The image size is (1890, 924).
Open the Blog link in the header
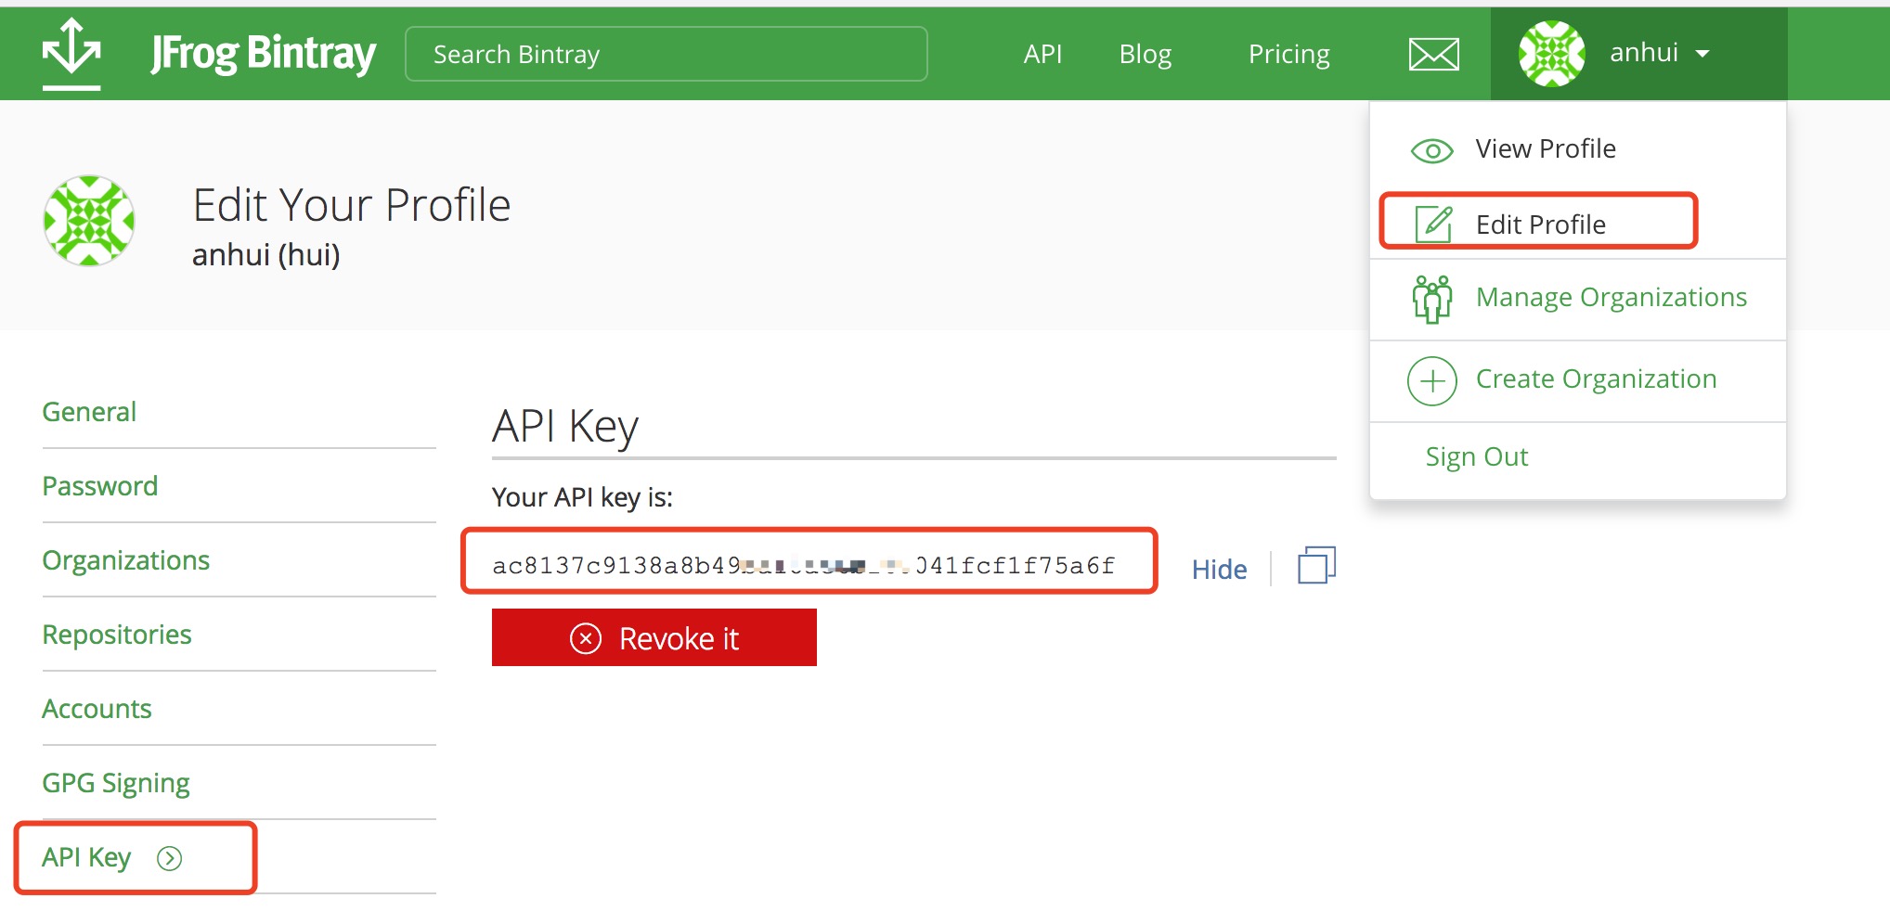(1145, 54)
